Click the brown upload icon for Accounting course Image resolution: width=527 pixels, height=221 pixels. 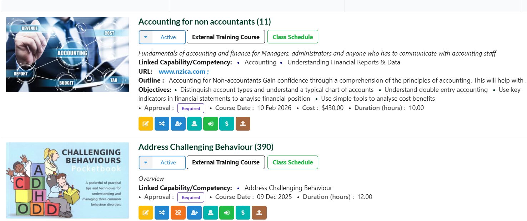[x=243, y=124]
